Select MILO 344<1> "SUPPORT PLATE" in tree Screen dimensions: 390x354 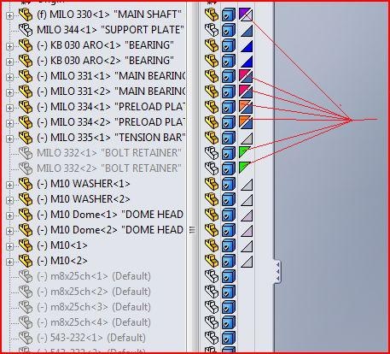click(110, 30)
